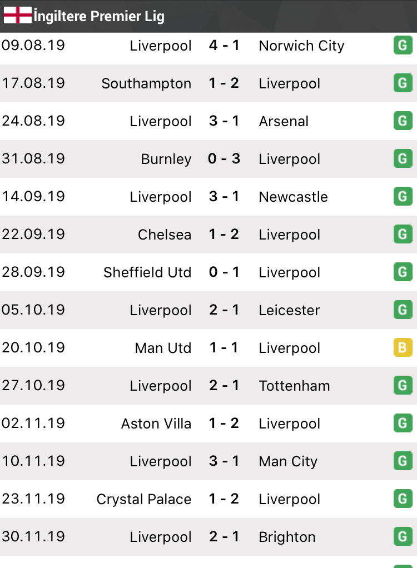Click the green G badge for Norwich City match
This screenshot has width=417, height=568.
403,46
